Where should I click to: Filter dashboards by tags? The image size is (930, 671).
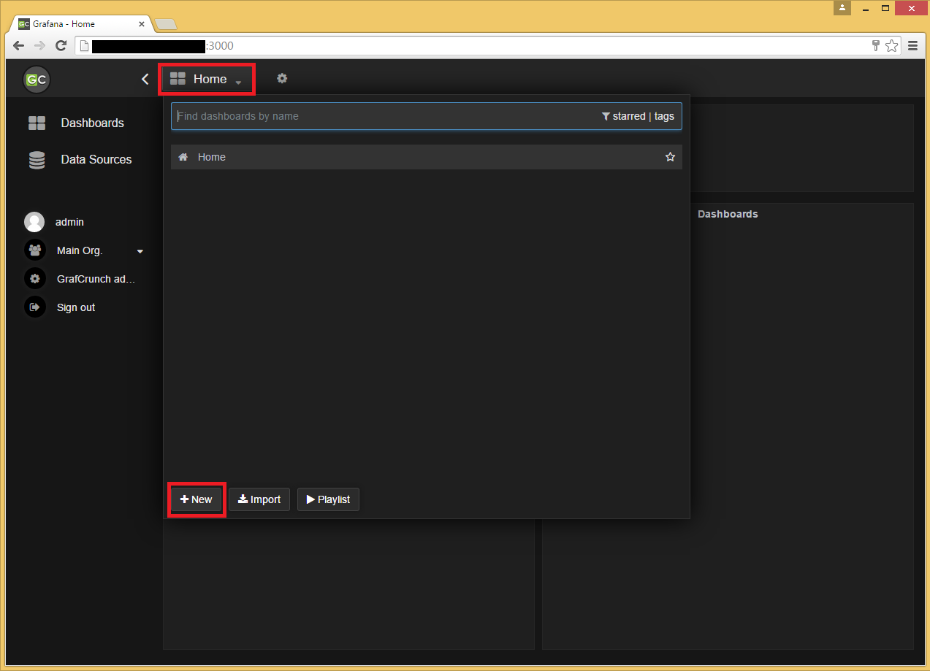click(664, 116)
